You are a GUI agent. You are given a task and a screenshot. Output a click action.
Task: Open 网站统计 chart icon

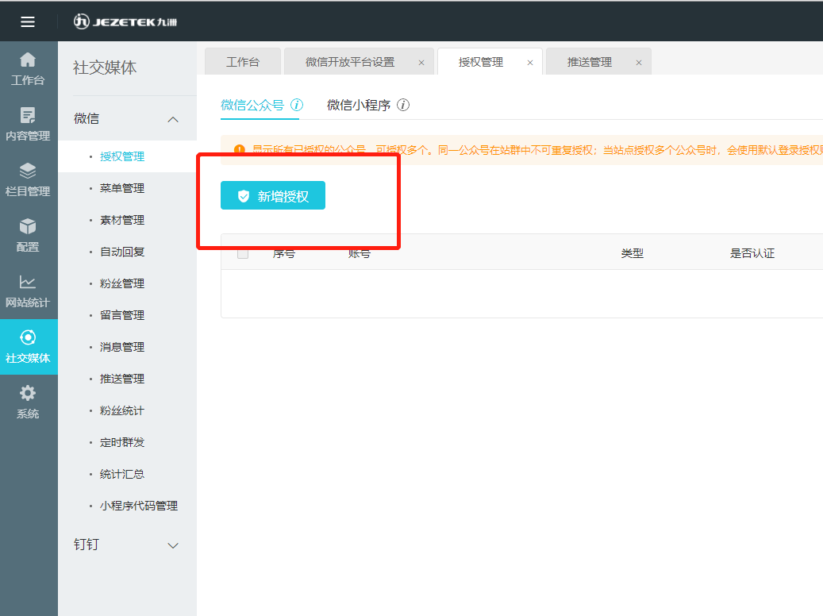click(28, 283)
